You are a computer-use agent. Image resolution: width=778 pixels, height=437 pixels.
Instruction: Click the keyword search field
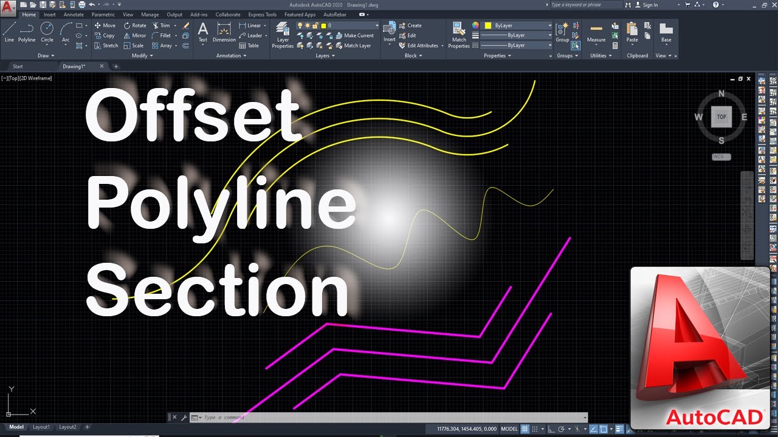pos(585,5)
